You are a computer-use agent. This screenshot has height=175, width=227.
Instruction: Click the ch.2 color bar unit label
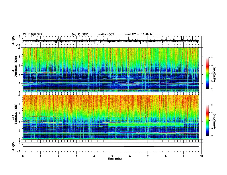[215, 122]
